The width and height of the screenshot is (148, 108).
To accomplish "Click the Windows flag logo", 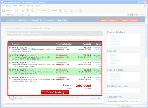I will click(145, 6).
